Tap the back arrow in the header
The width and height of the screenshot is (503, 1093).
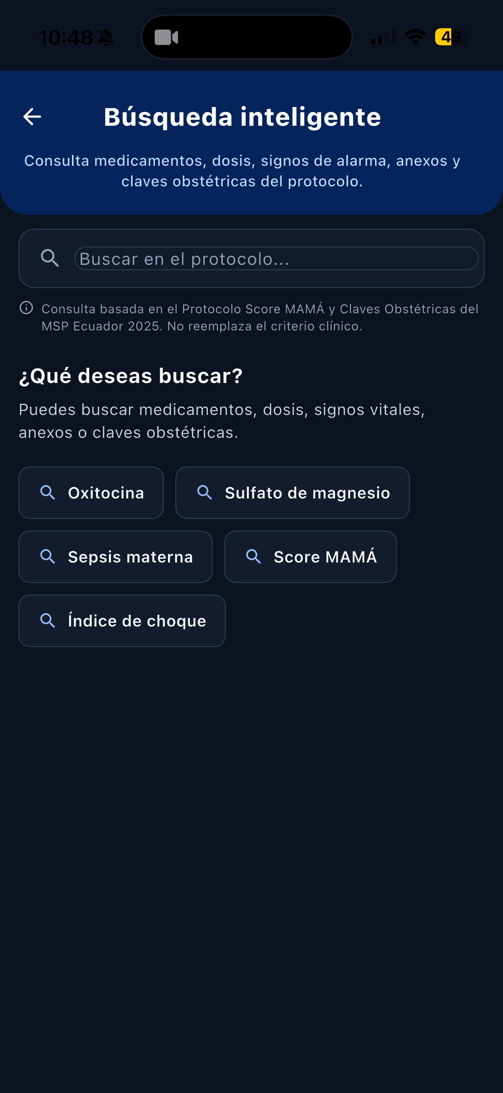click(32, 117)
